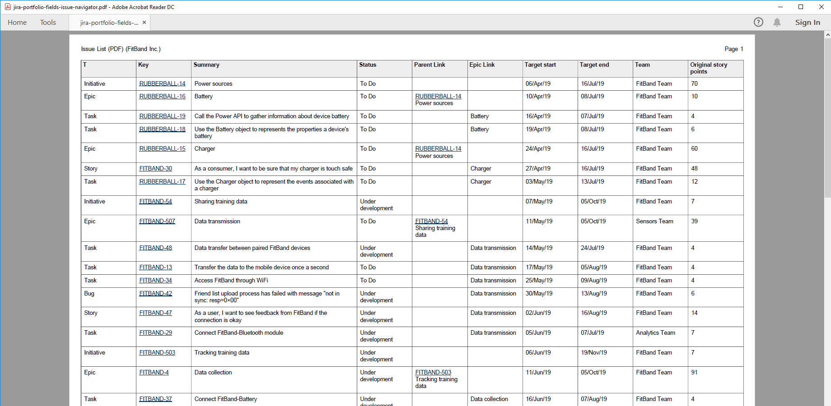Minimize the Acrobat Reader window
The height and width of the screenshot is (406, 831).
(x=780, y=7)
